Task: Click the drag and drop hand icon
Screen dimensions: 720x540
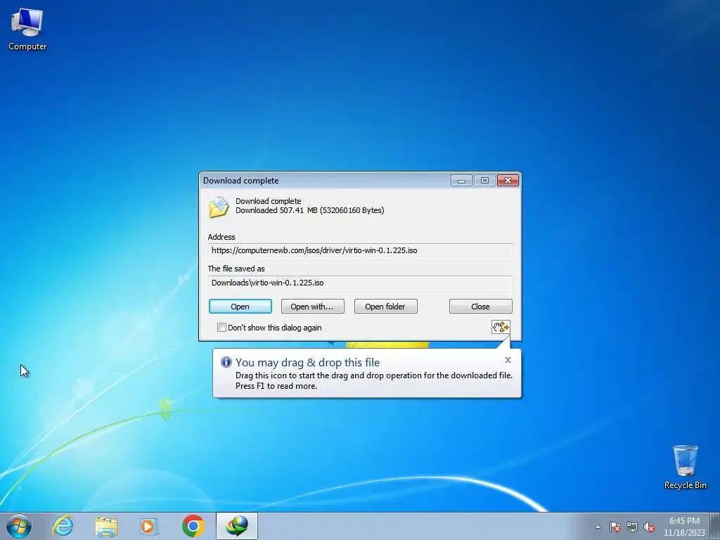Action: click(501, 327)
